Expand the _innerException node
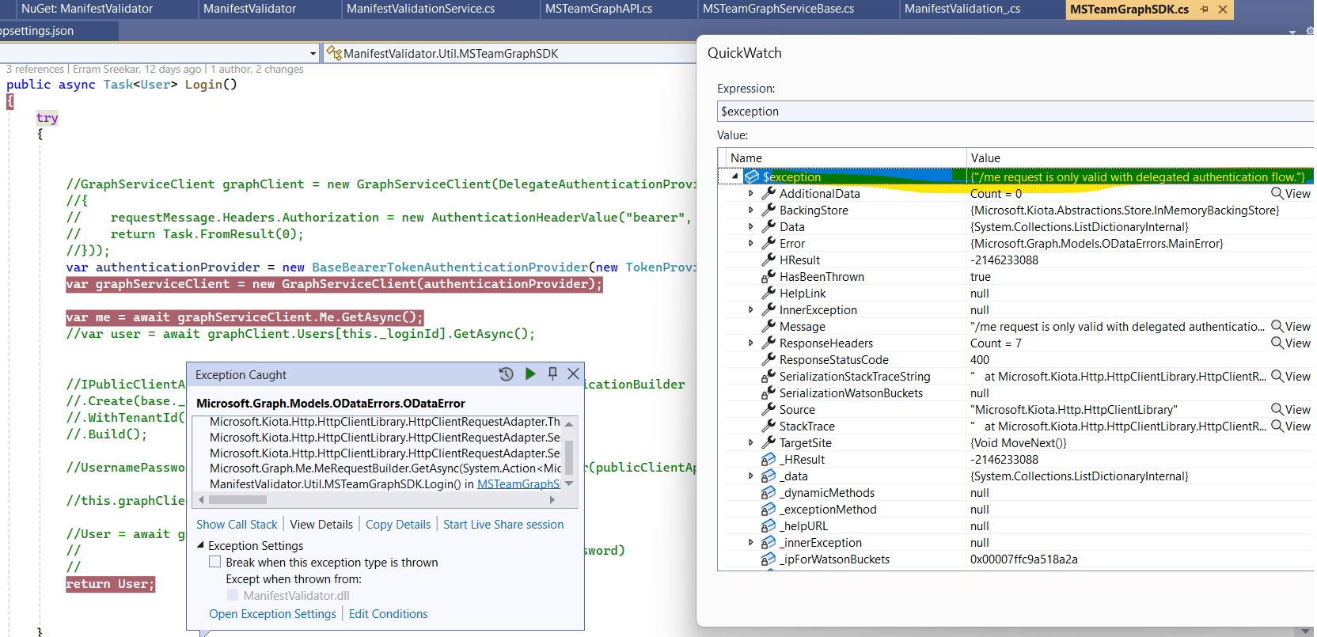1317x637 pixels. 751,542
